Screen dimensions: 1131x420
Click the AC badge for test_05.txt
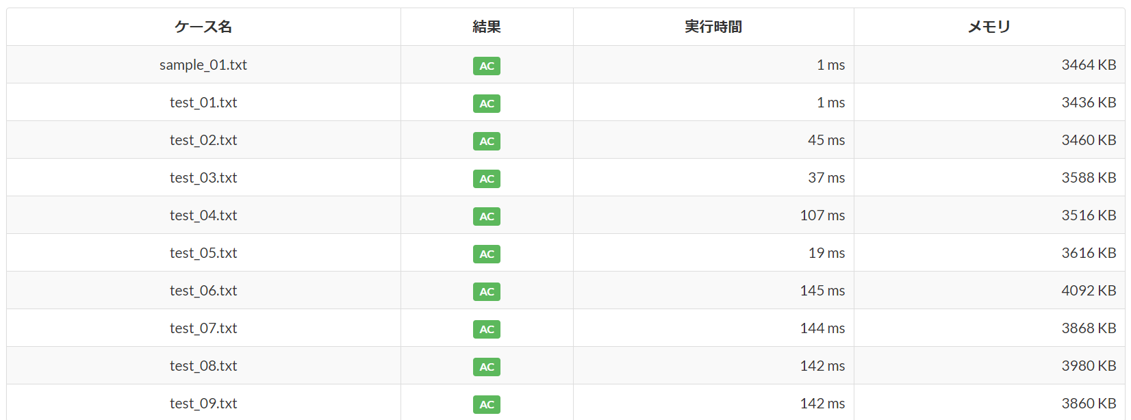[x=487, y=254]
